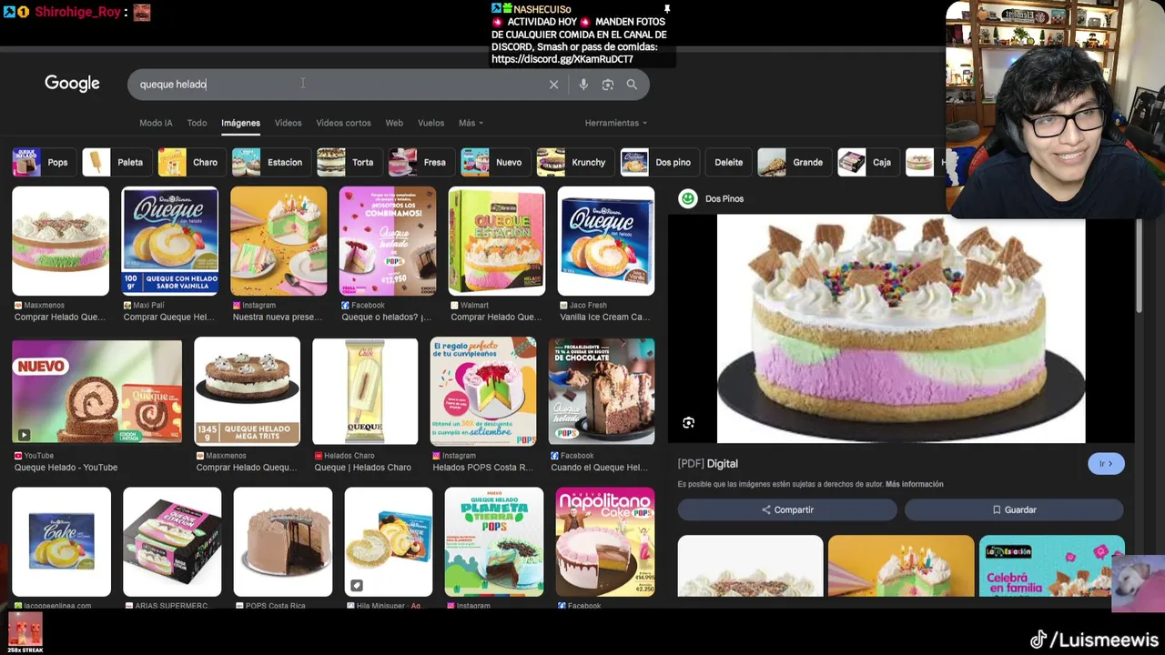This screenshot has width=1165, height=655.
Task: Click the Guardar button
Action: (1014, 510)
